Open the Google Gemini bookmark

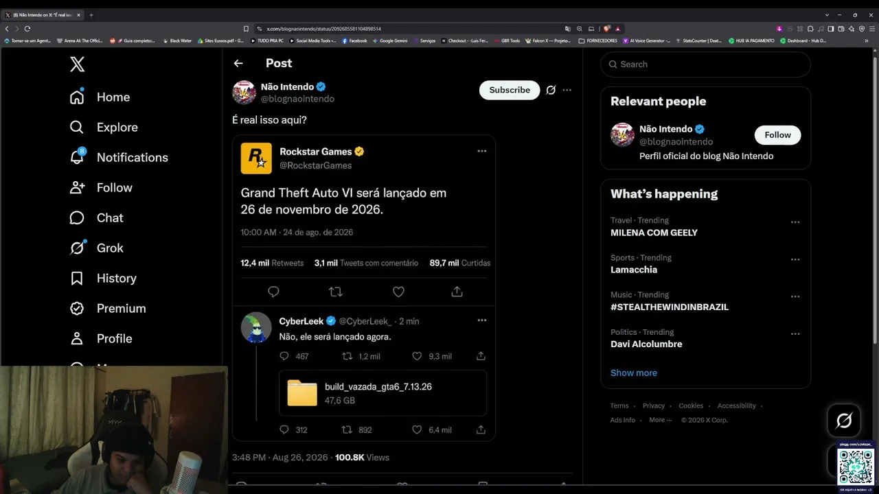(389, 40)
